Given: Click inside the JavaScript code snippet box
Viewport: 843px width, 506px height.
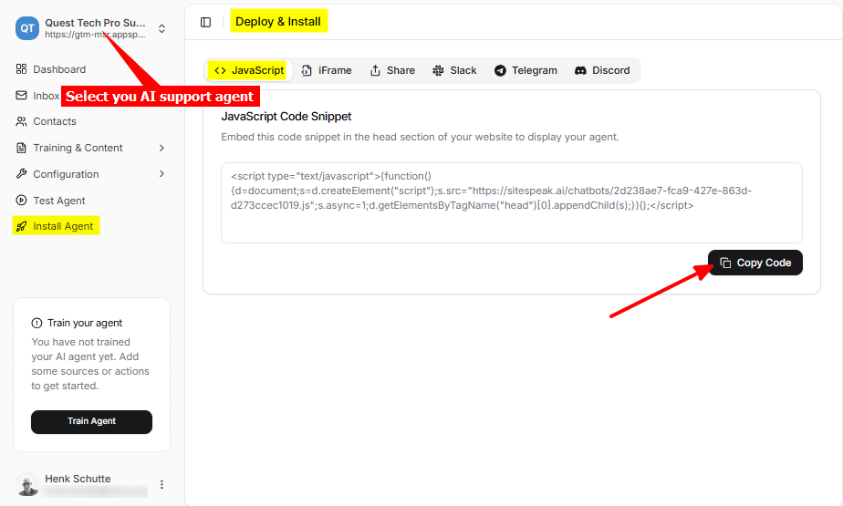Looking at the screenshot, I should pos(511,202).
